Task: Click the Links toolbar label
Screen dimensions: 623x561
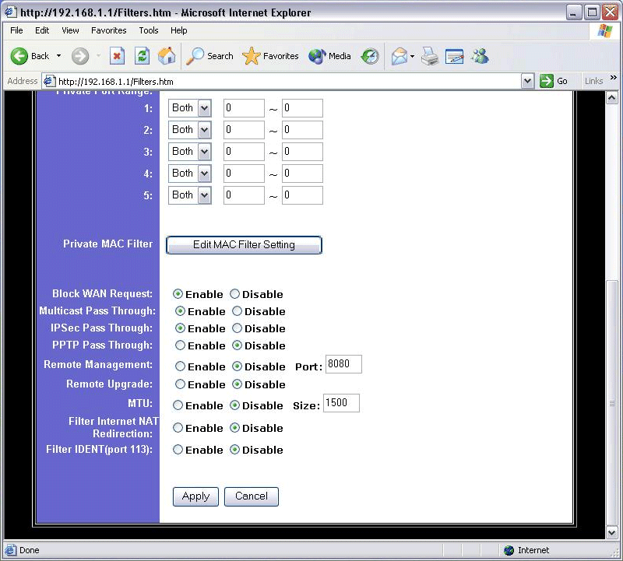Action: [x=593, y=81]
